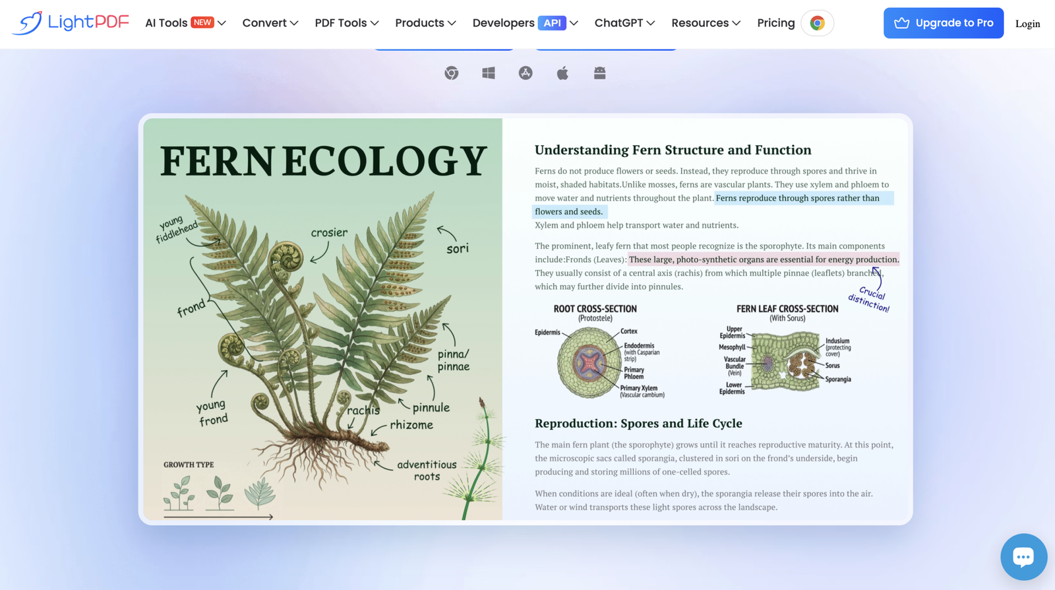Click the FERN ECOLOGY title text
Viewport: 1055px width, 590px height.
[323, 161]
